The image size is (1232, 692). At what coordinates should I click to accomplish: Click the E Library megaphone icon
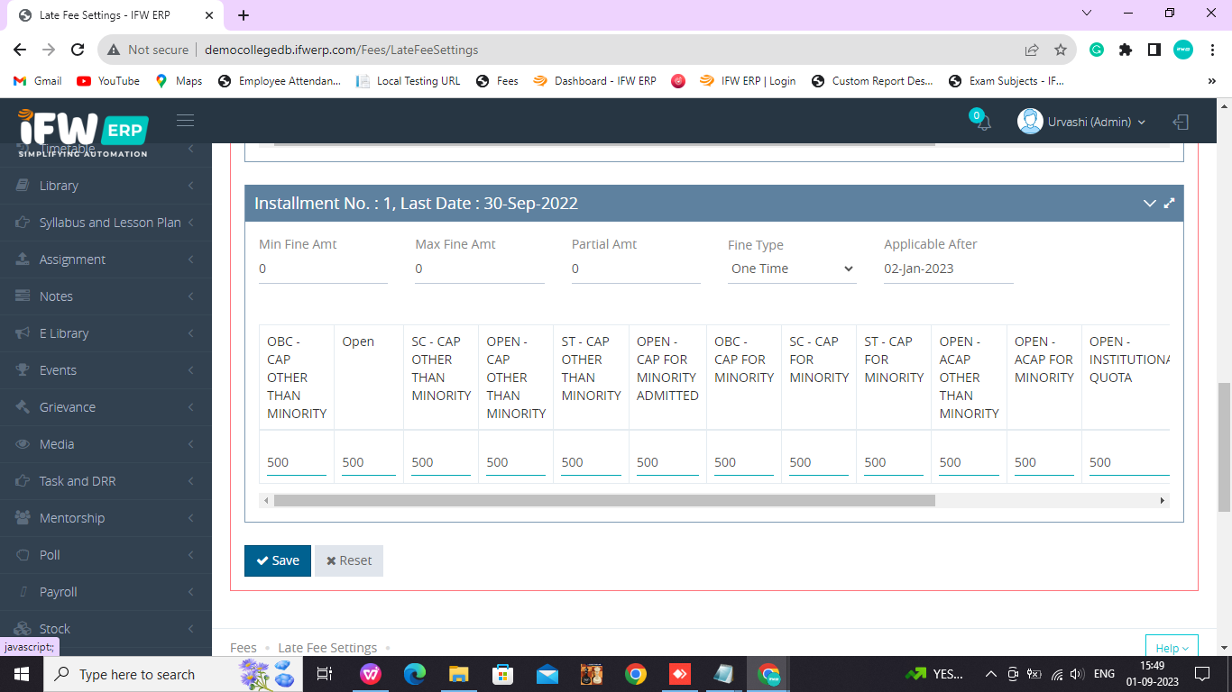(x=23, y=333)
